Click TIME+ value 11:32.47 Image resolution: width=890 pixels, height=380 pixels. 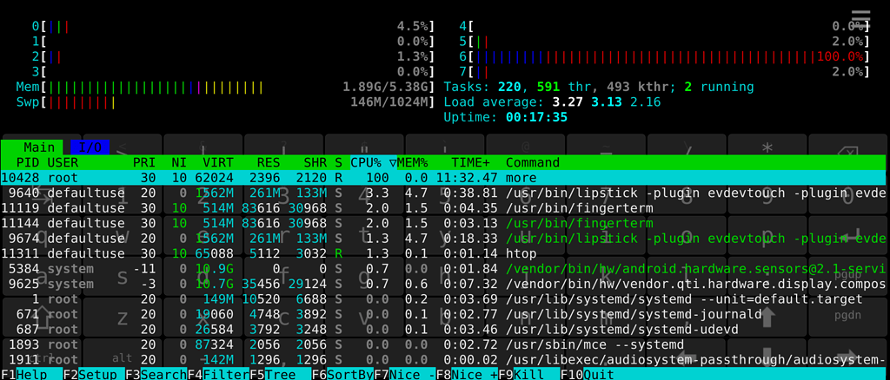point(467,178)
